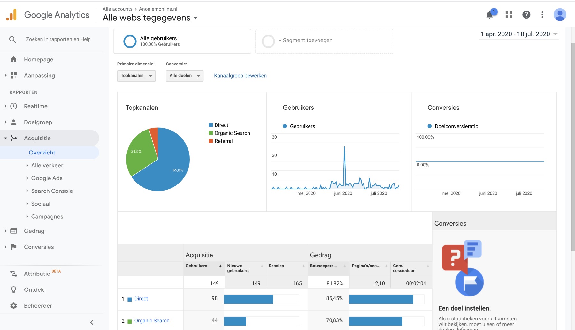The width and height of the screenshot is (575, 330).
Task: Click the search reports and Help field
Action: tap(58, 39)
